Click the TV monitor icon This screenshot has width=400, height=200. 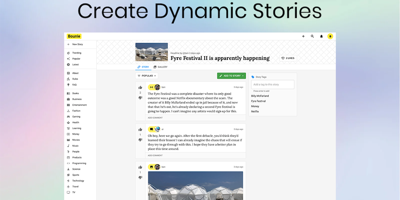(x=68, y=192)
